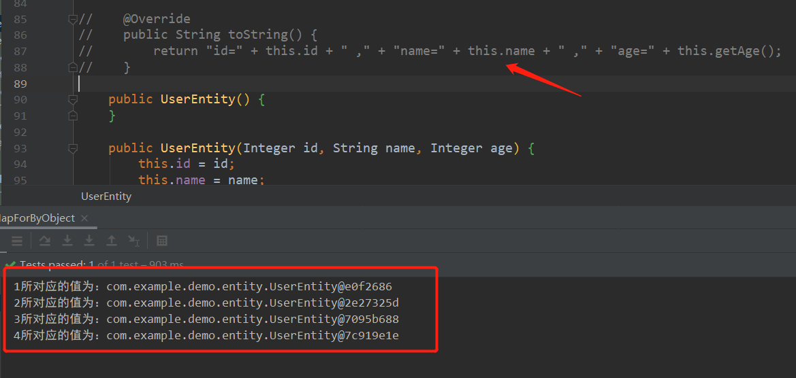
Task: Click the console layout hamburger icon
Action: [x=17, y=241]
